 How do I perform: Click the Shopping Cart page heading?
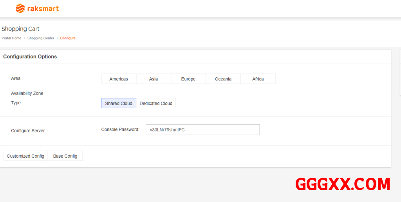click(20, 29)
